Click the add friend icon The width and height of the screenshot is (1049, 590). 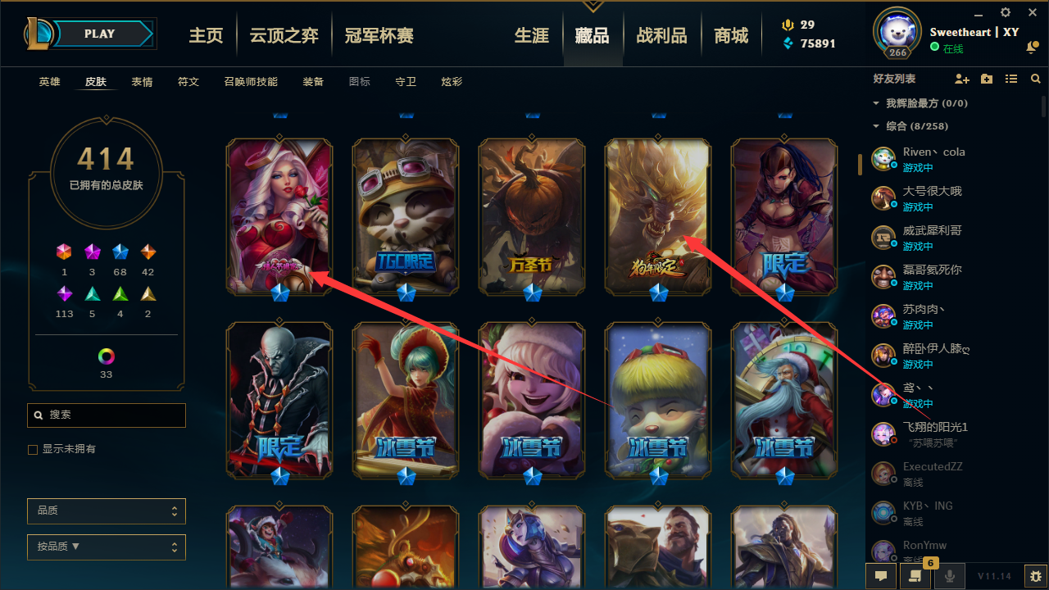[x=962, y=79]
